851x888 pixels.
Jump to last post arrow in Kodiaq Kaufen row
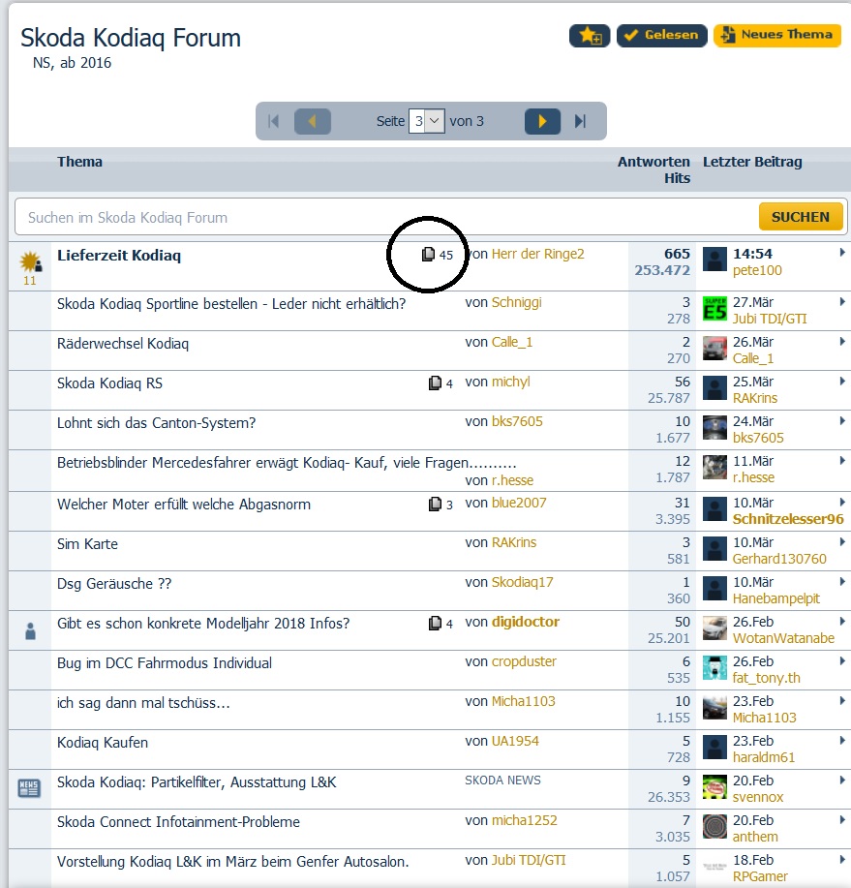[x=842, y=740]
